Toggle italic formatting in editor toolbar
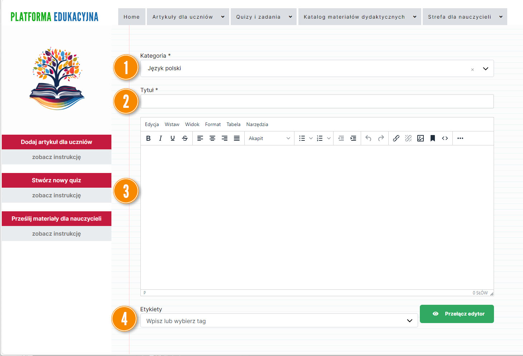523x356 pixels. pyautogui.click(x=160, y=138)
